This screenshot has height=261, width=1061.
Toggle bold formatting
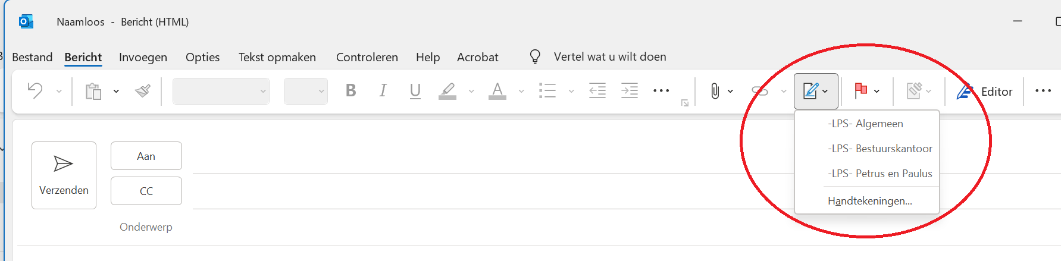[x=350, y=91]
